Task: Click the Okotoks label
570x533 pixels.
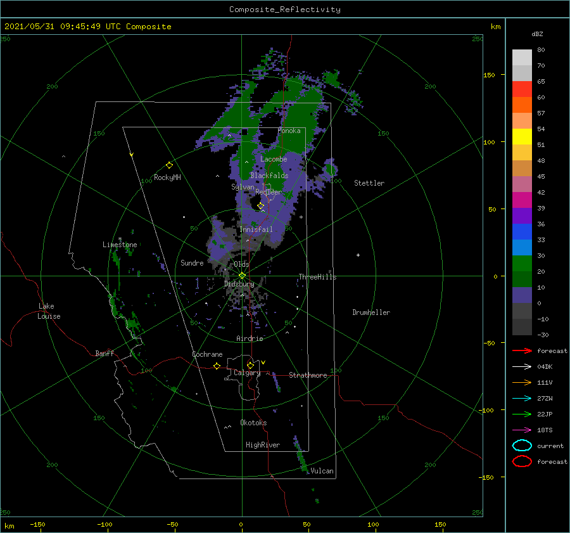Action: click(x=253, y=423)
